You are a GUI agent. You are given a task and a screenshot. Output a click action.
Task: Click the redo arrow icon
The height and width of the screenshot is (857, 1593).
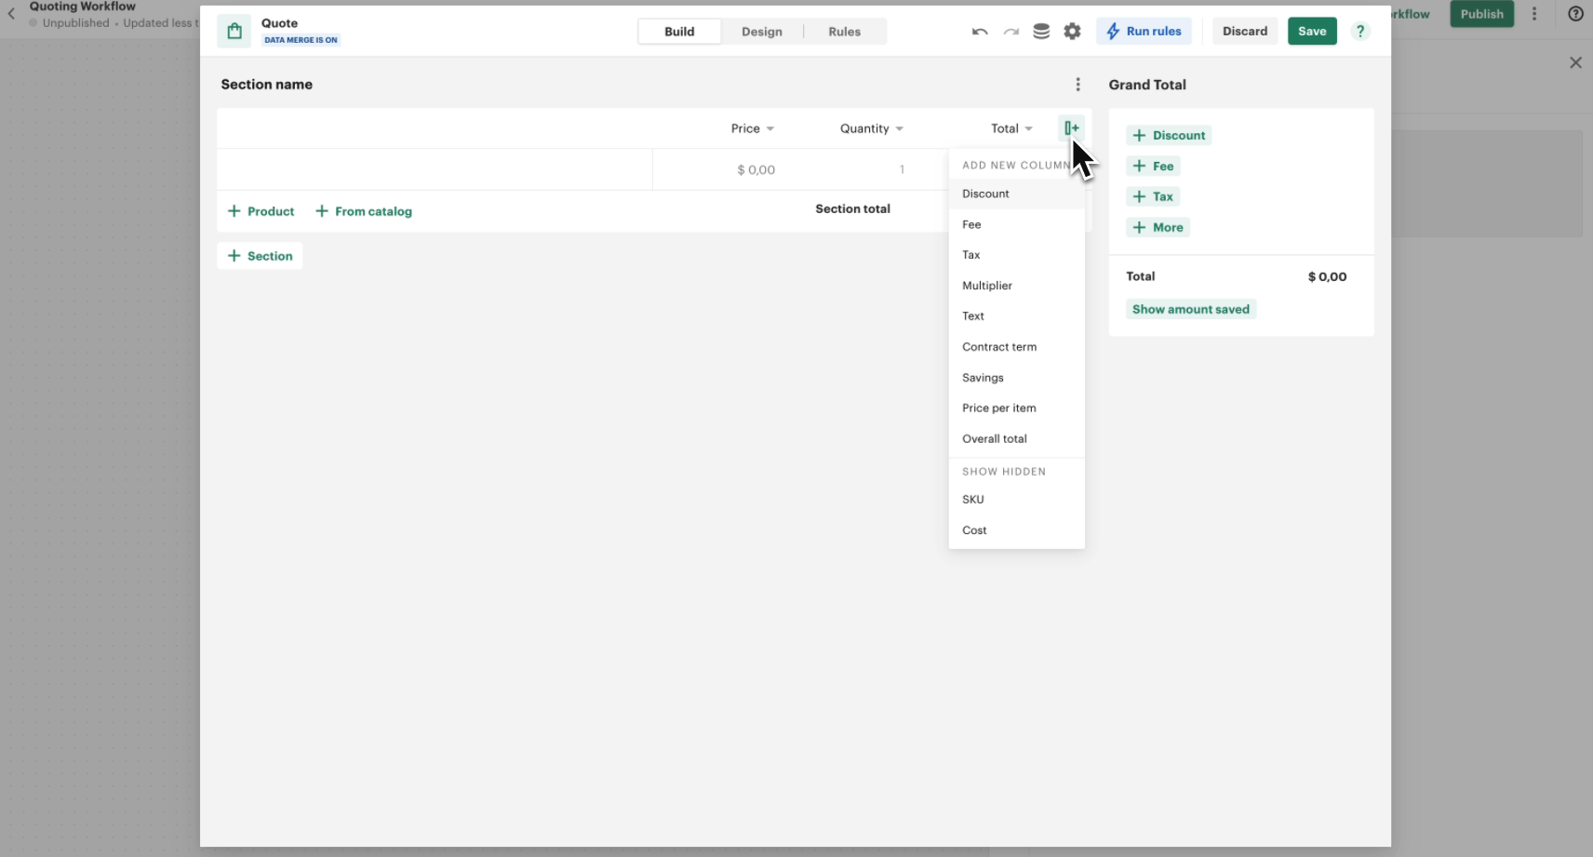1011,32
